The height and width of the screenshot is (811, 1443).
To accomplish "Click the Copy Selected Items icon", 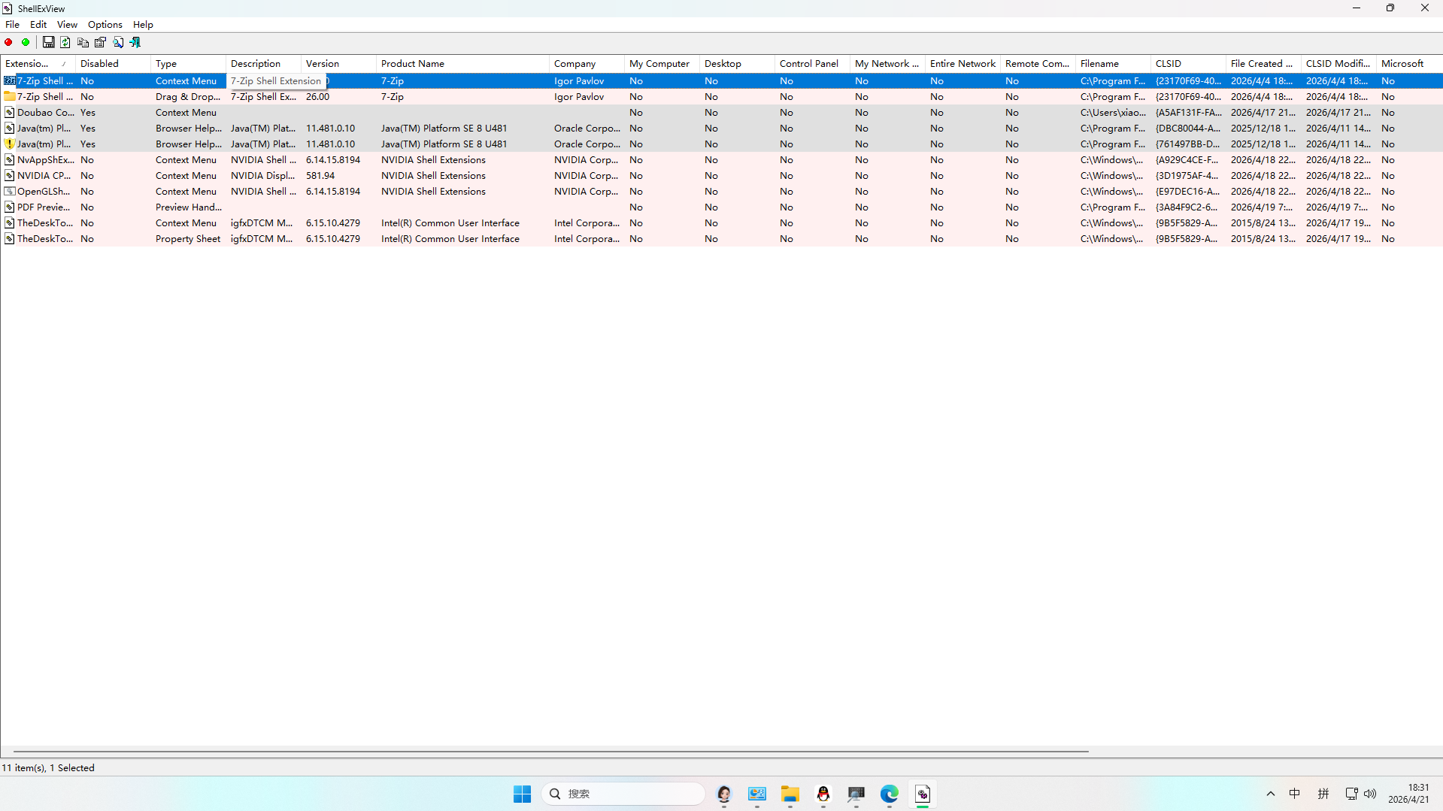I will point(83,43).
